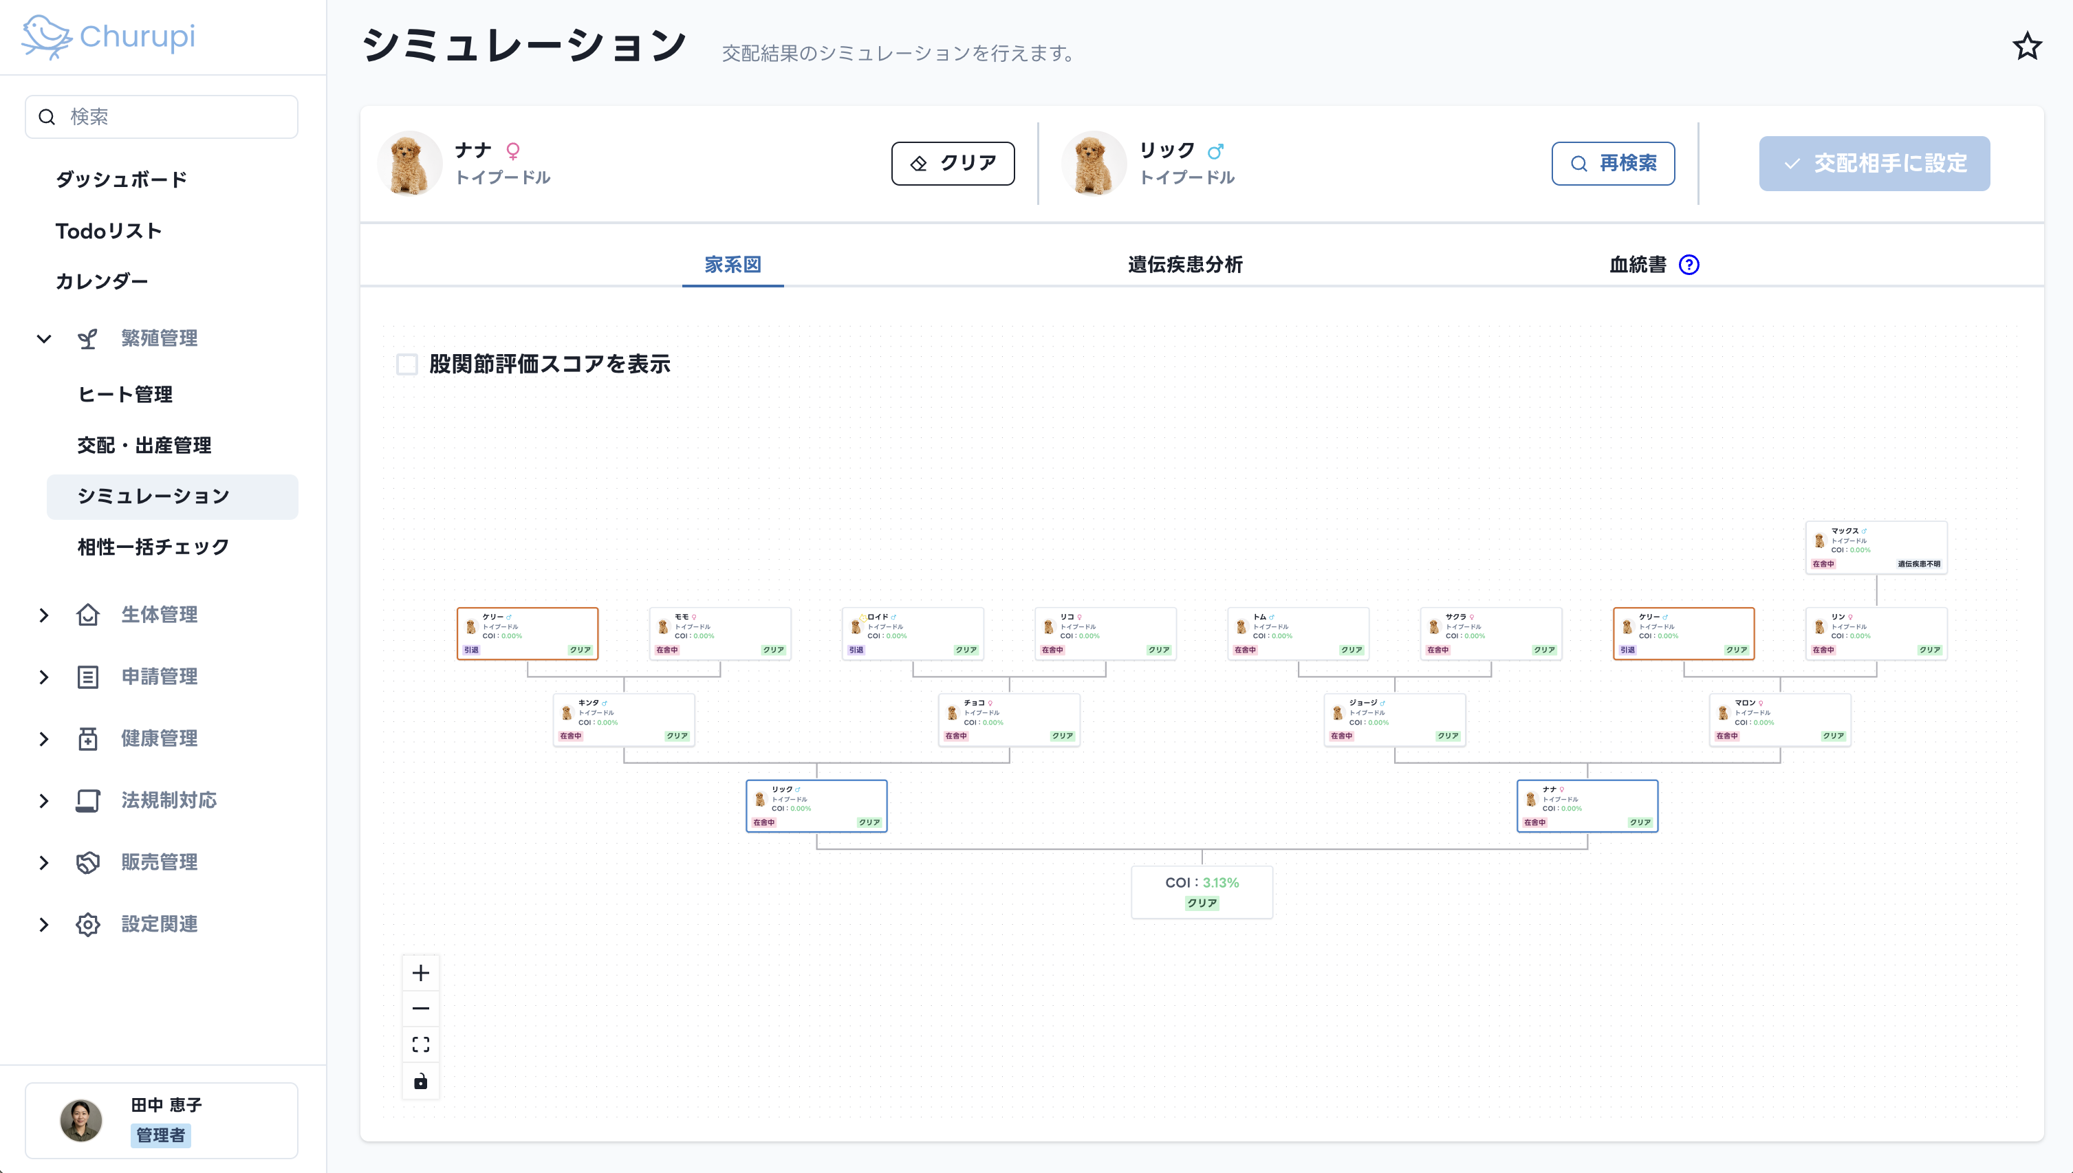
Task: Open the 血統書 tab
Action: 1636,264
